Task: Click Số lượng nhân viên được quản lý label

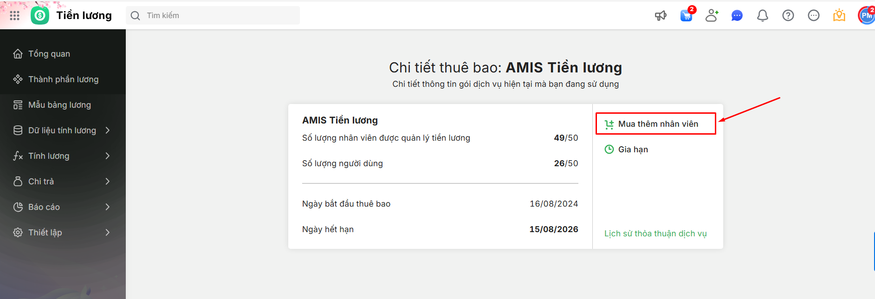Action: (x=386, y=138)
